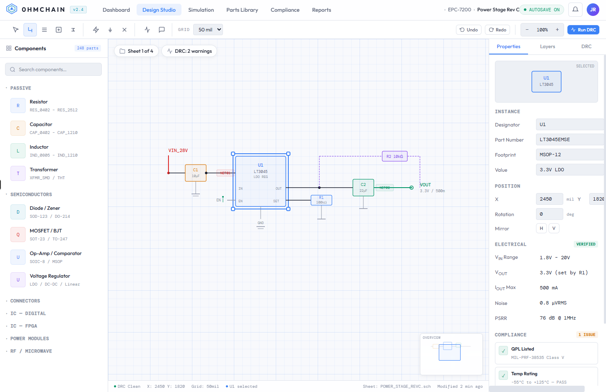Open the grid size 50 mil dropdown
The width and height of the screenshot is (606, 392).
pyautogui.click(x=208, y=30)
